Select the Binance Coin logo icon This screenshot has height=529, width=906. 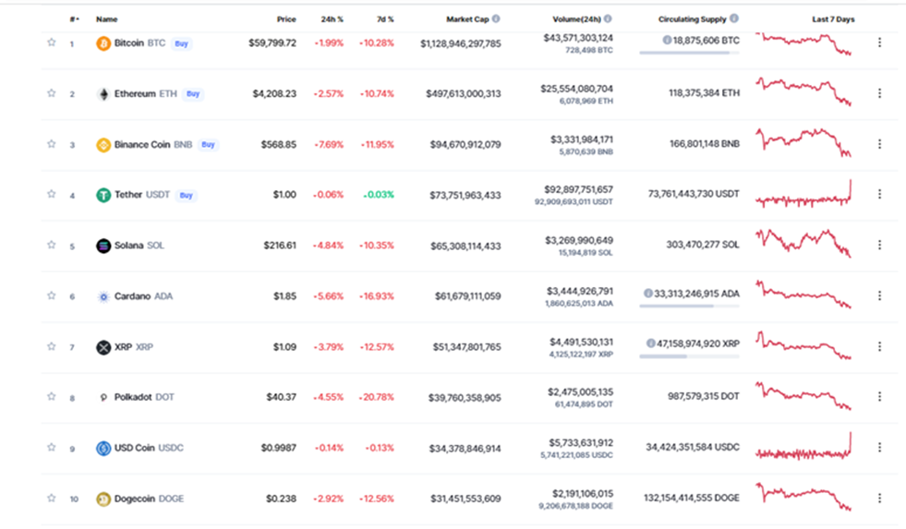point(103,145)
